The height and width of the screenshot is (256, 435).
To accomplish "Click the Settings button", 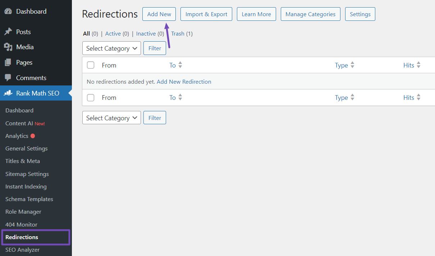I will click(x=360, y=14).
